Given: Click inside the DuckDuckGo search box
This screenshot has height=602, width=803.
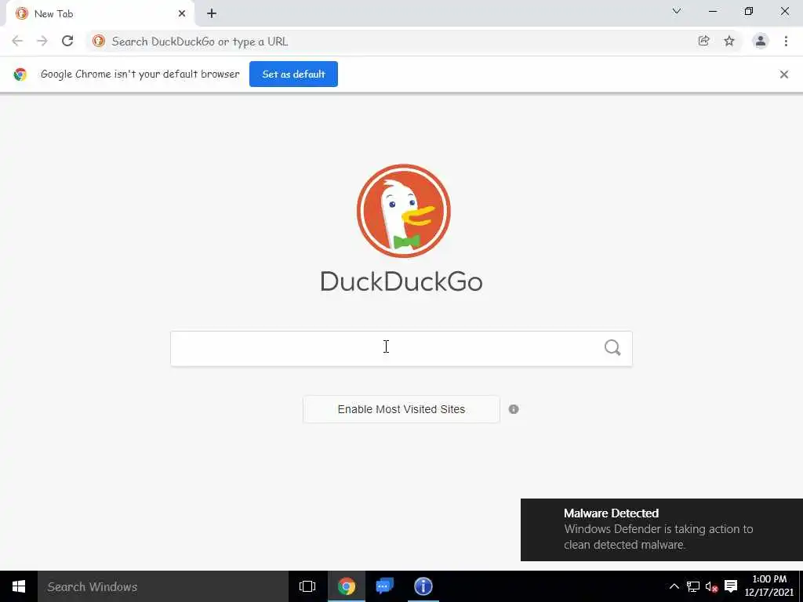Looking at the screenshot, I should click(401, 349).
